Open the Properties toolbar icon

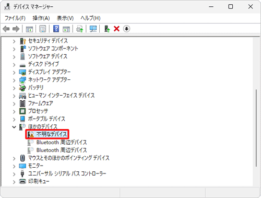[x=43, y=29]
